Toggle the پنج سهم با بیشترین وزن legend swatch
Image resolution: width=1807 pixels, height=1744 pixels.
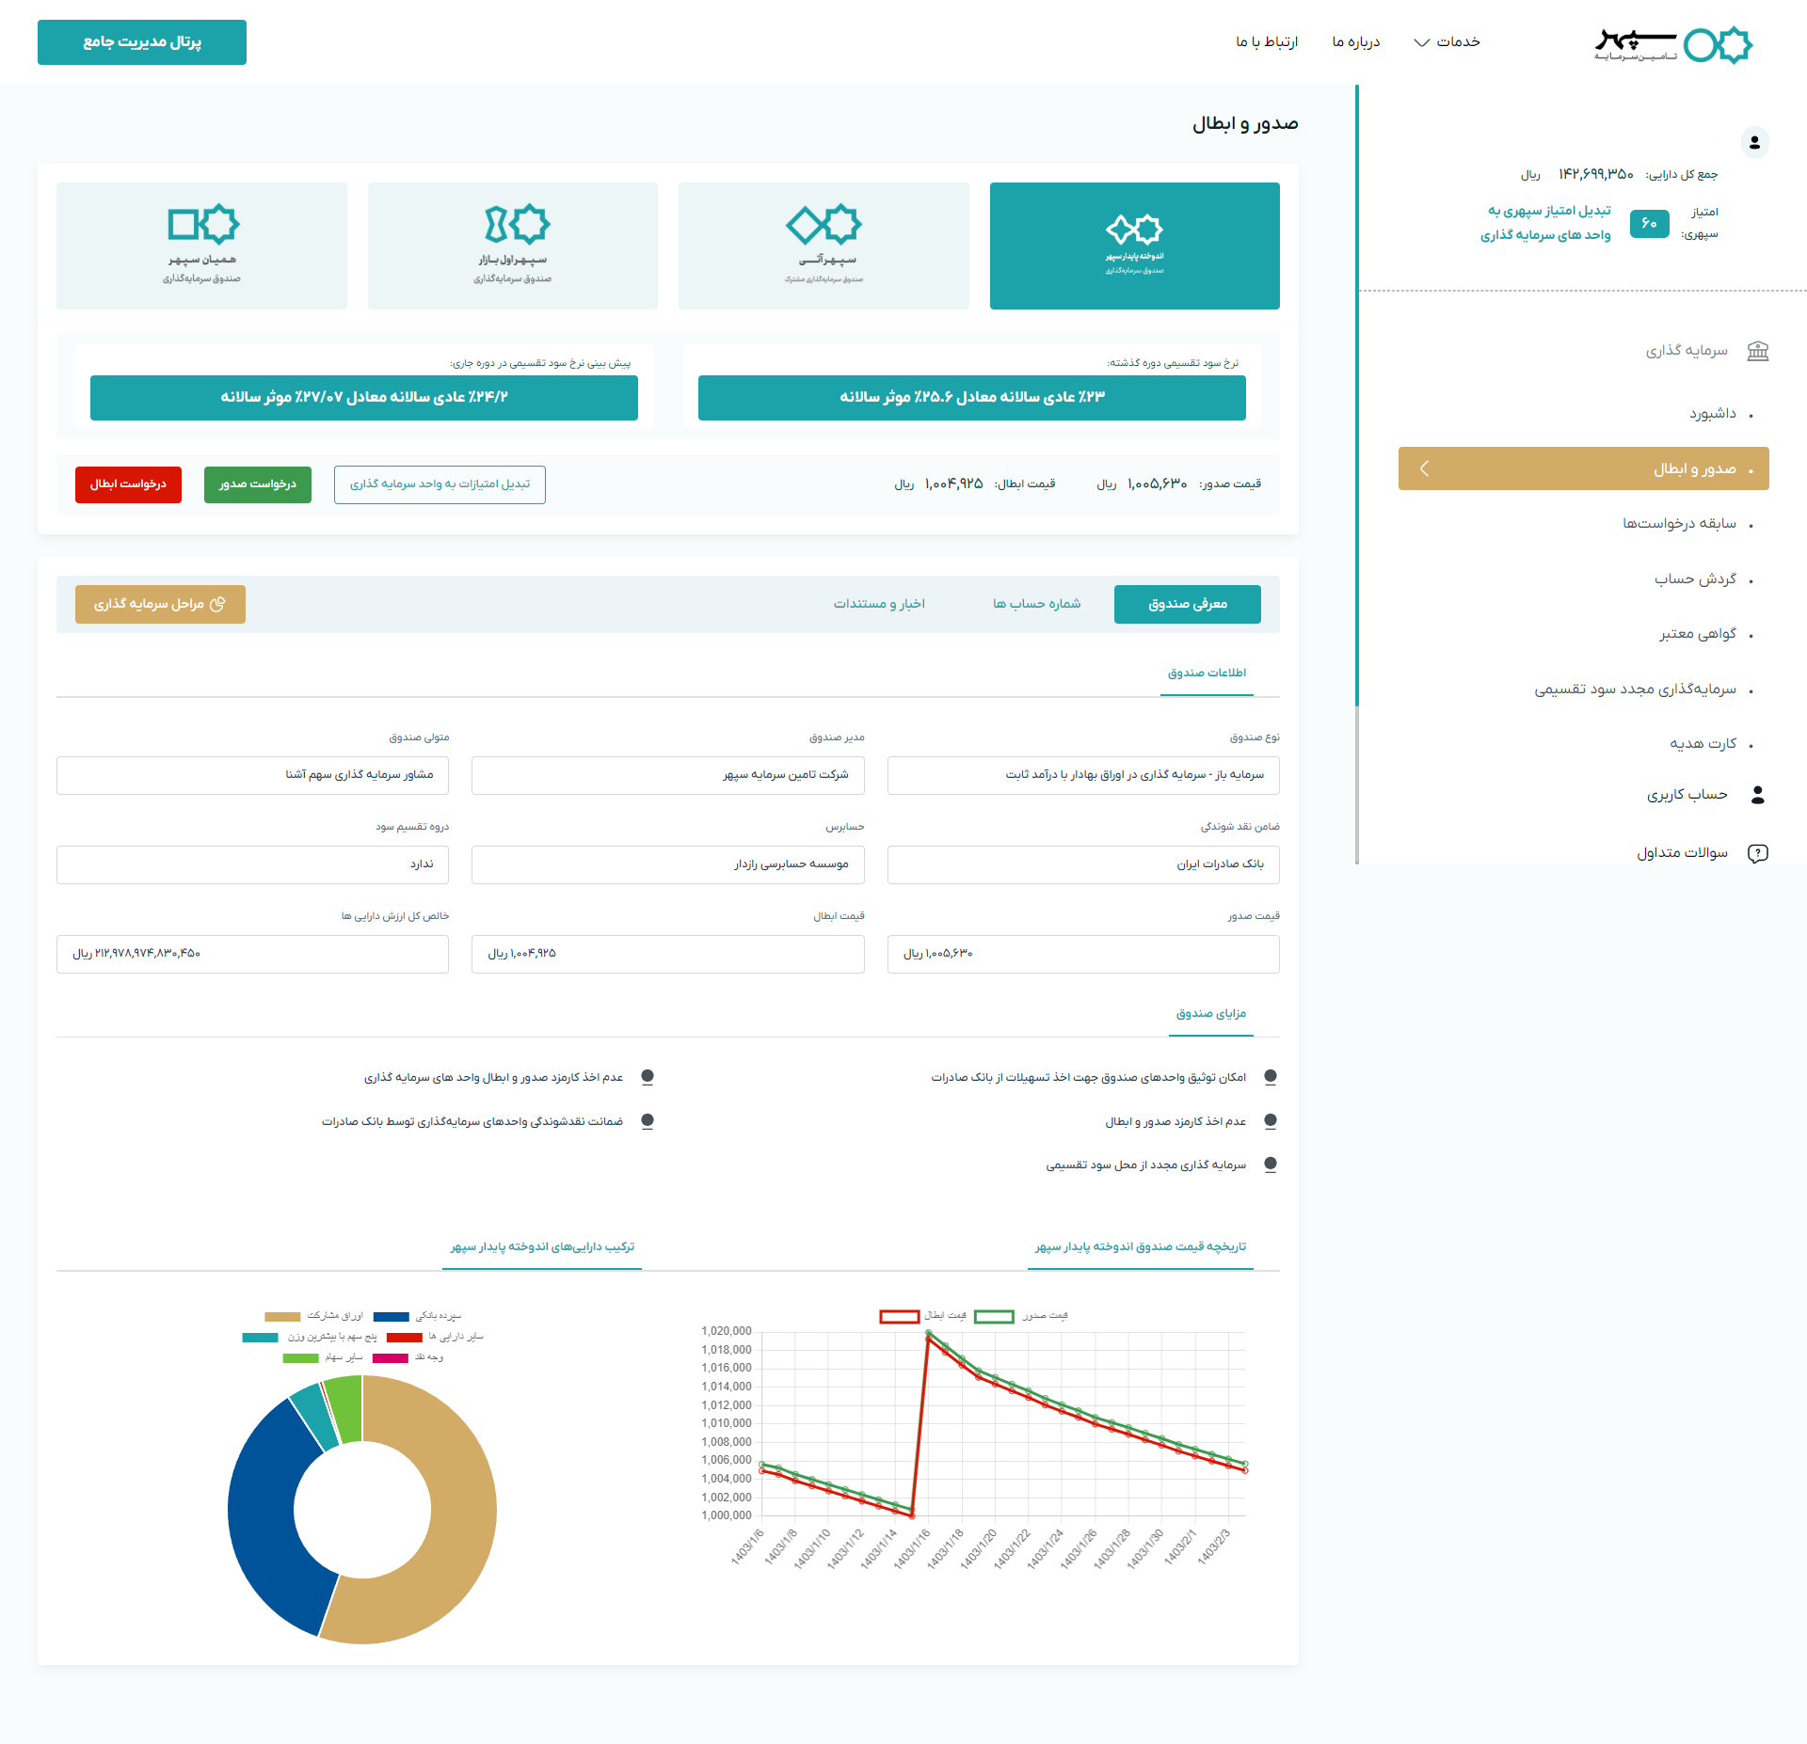click(260, 1338)
